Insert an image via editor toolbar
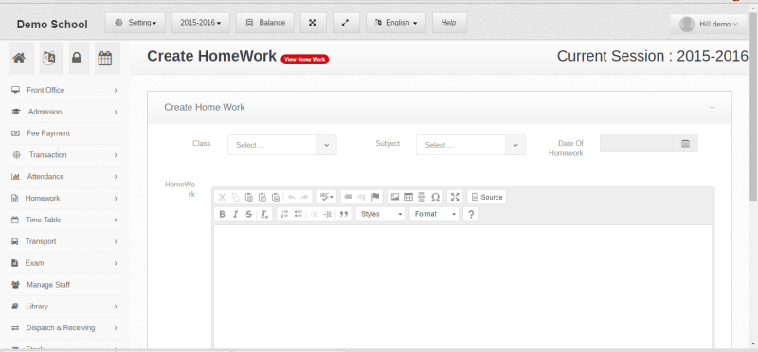The image size is (758, 352). (x=395, y=197)
